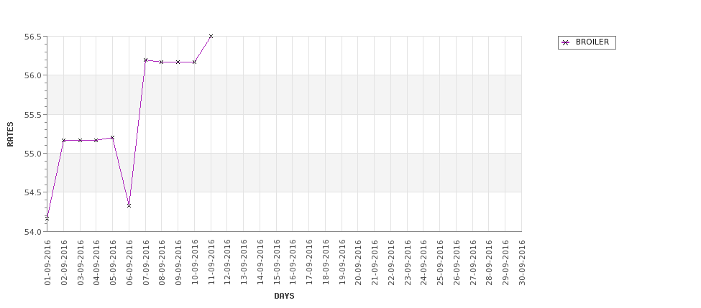Select the 05-09-2016 data marker

pos(112,137)
